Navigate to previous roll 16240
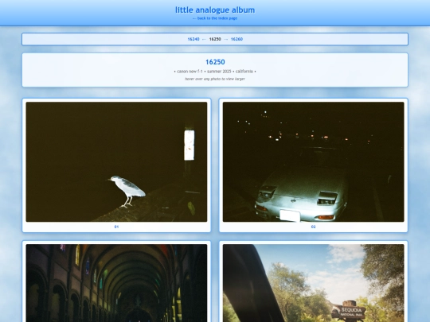 coord(193,39)
